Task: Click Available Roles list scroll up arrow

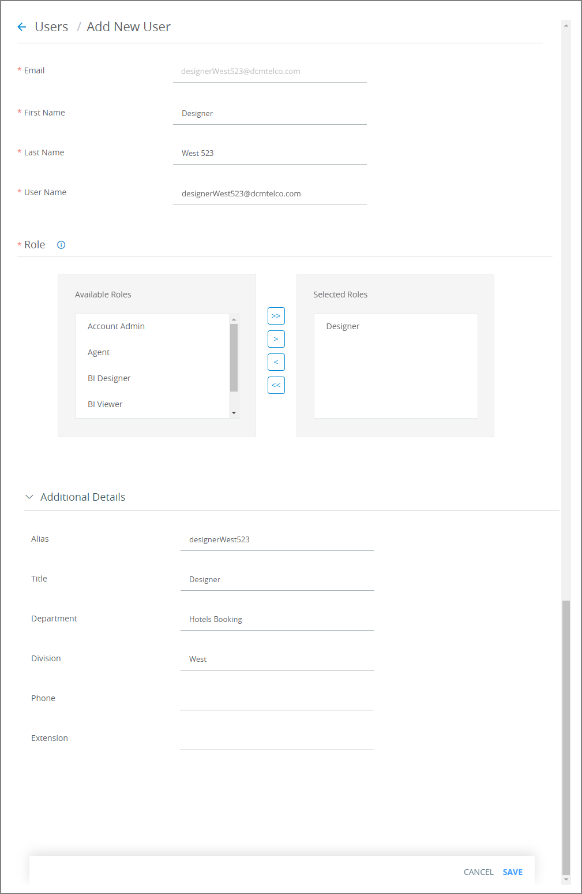Action: coord(234,319)
